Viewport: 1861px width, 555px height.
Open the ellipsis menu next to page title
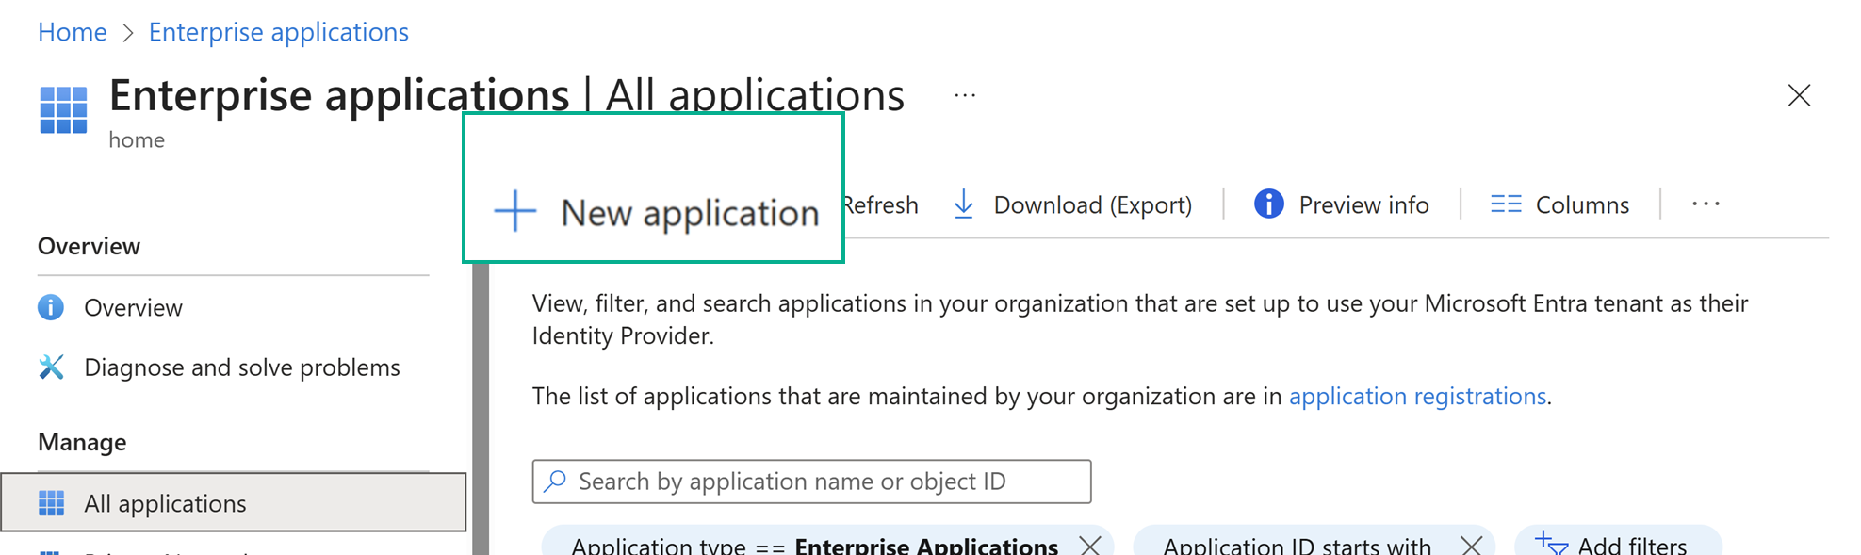click(965, 95)
